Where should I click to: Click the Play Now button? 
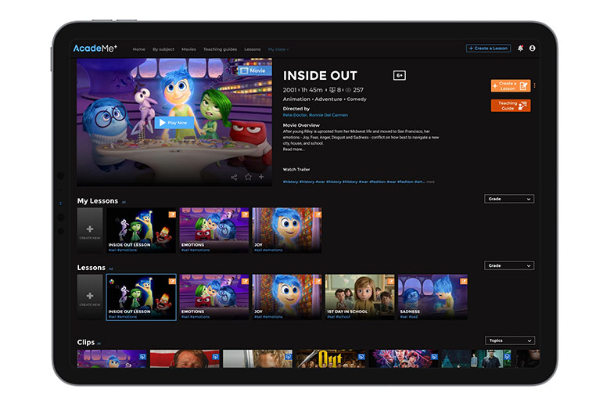click(x=174, y=123)
